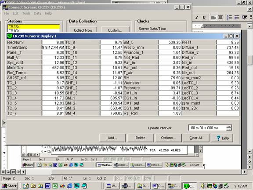Toggle Italic in the Word toolbar

tap(197, 17)
